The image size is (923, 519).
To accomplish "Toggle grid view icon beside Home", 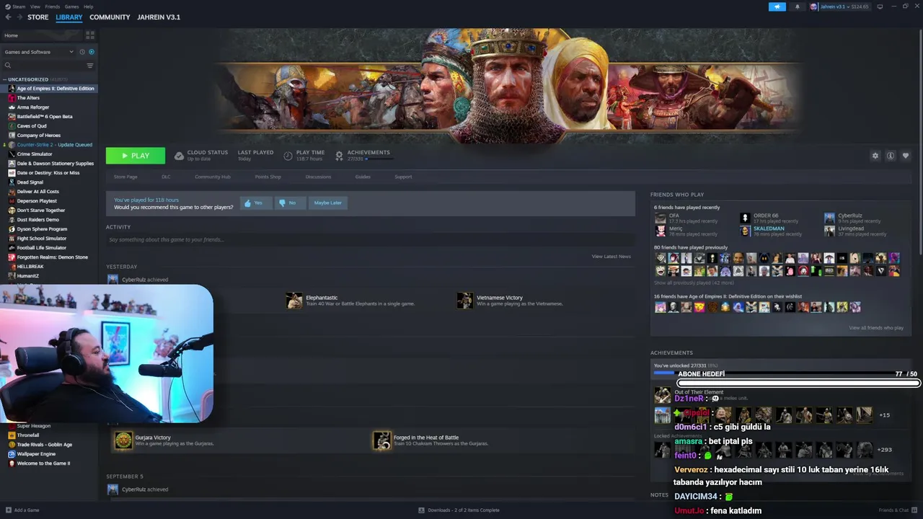I will 90,35.
